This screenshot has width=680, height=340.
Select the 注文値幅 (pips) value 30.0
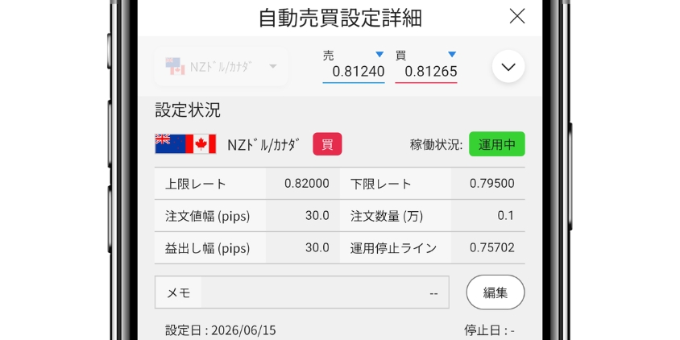(317, 216)
